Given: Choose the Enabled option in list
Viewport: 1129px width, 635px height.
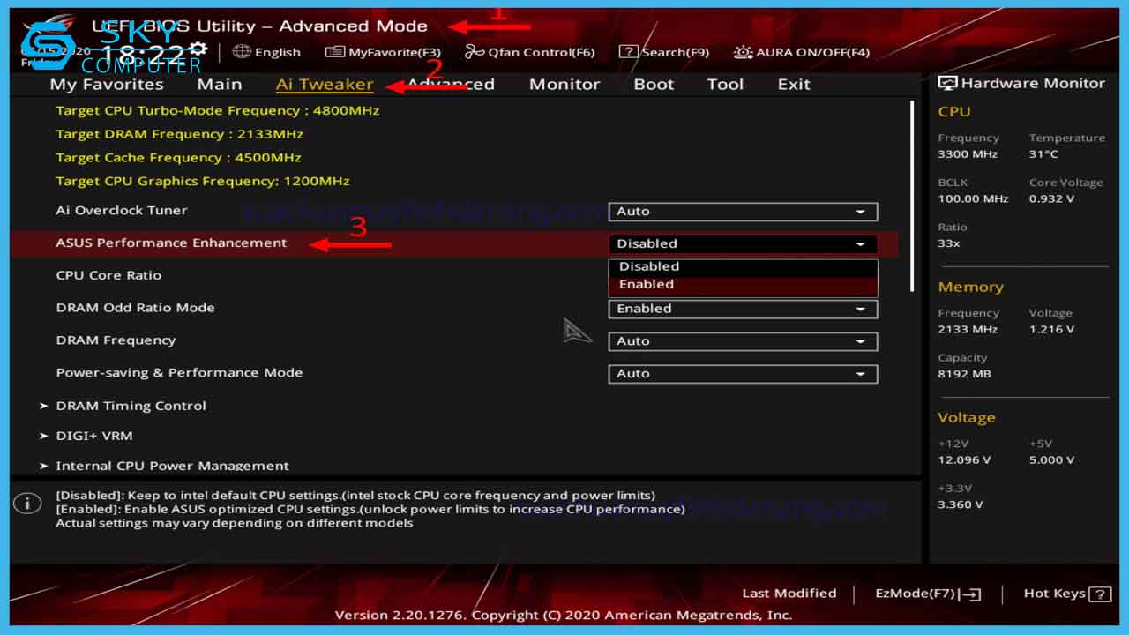Looking at the screenshot, I should [743, 285].
